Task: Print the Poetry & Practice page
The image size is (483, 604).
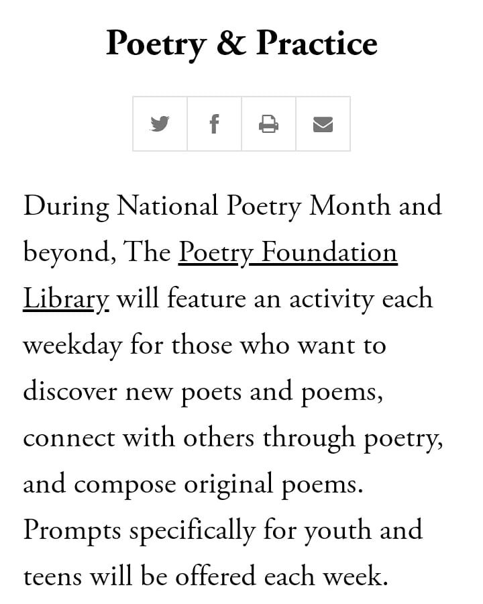Action: (268, 124)
